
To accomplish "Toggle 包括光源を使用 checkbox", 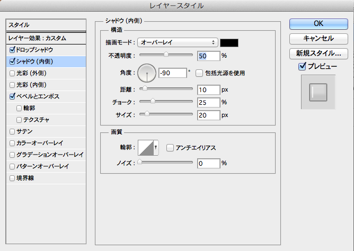I will (199, 73).
